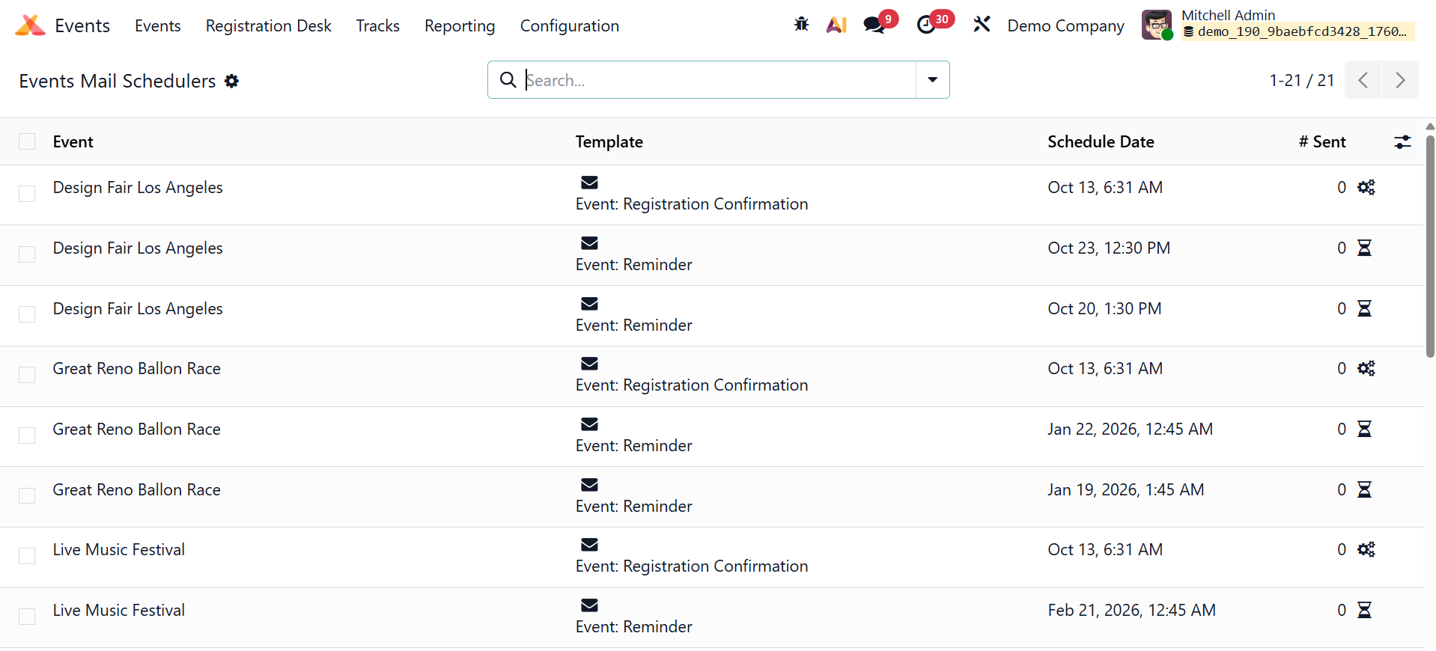Open the optional columns adjust icon
This screenshot has width=1436, height=651.
[1402, 141]
